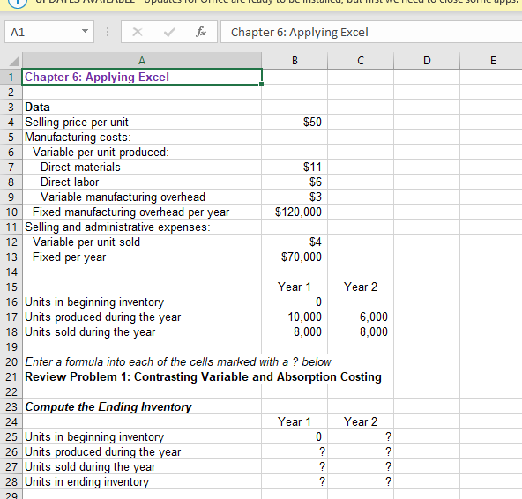This screenshot has height=499, width=522.
Task: Click 'Year 2' header in row 24
Action: pyautogui.click(x=361, y=421)
